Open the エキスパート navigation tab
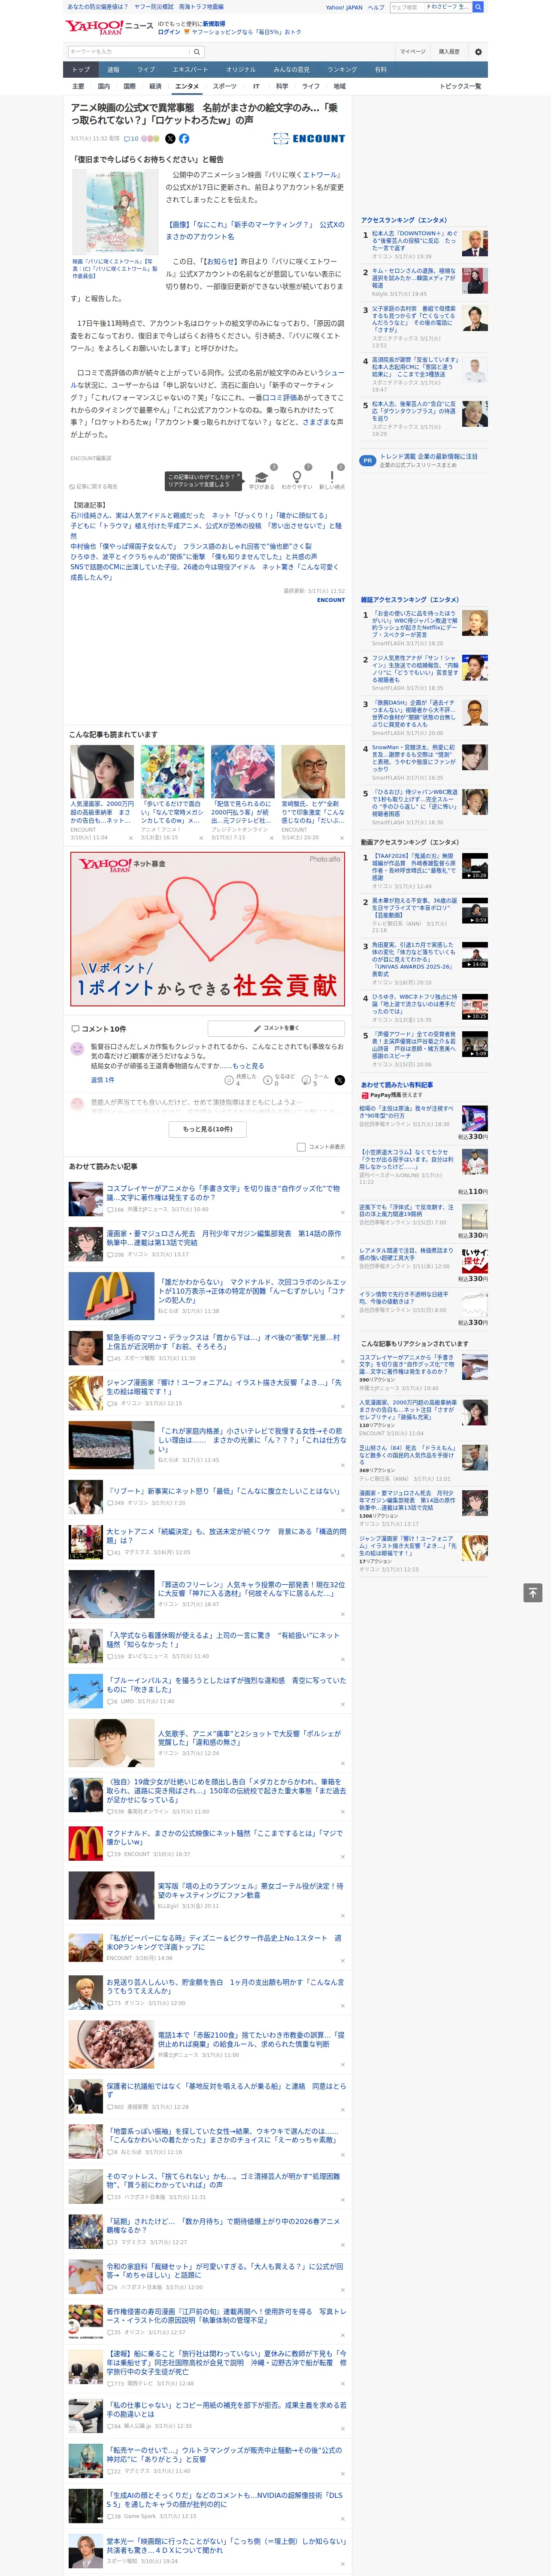The width and height of the screenshot is (551, 2576). pyautogui.click(x=190, y=70)
